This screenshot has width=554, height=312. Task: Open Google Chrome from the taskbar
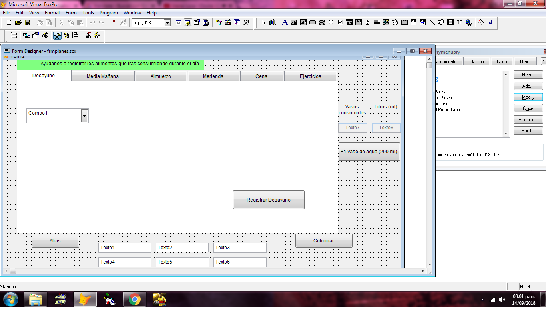click(x=134, y=300)
